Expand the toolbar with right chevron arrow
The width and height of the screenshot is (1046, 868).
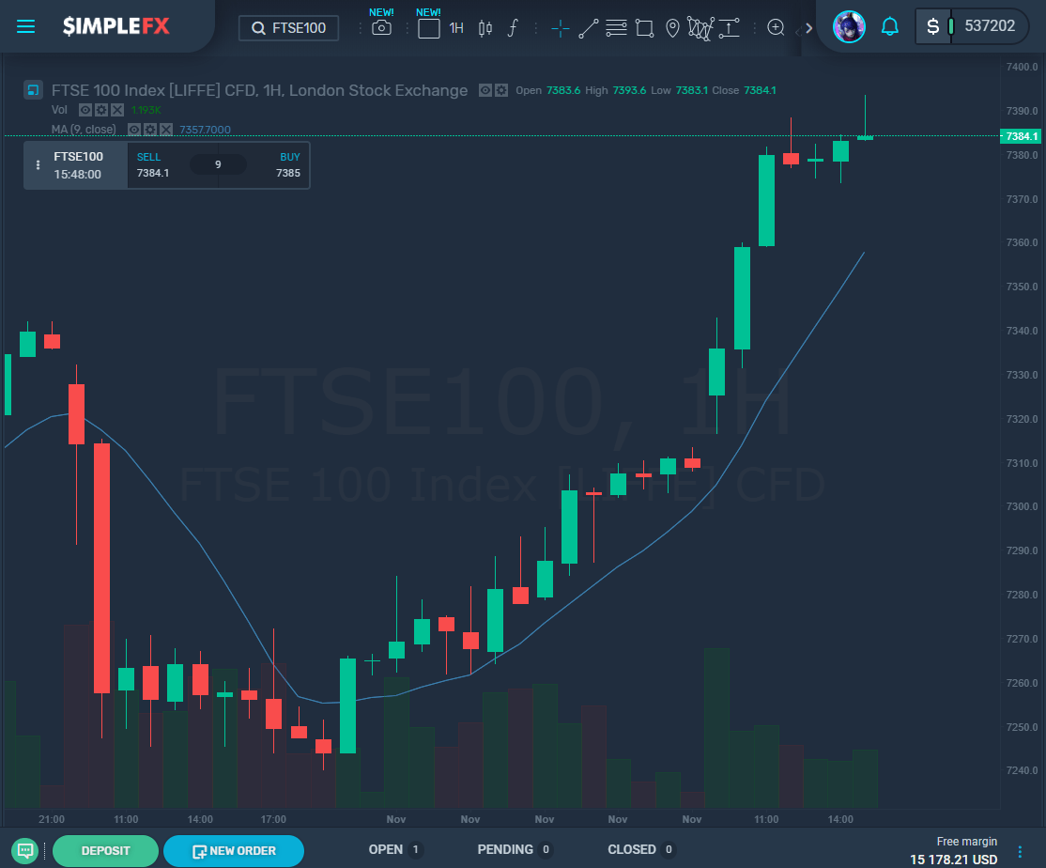(x=808, y=28)
